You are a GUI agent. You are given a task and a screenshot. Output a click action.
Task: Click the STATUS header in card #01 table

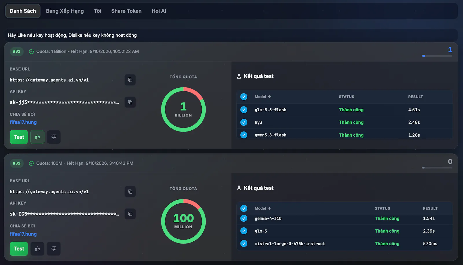coord(347,97)
